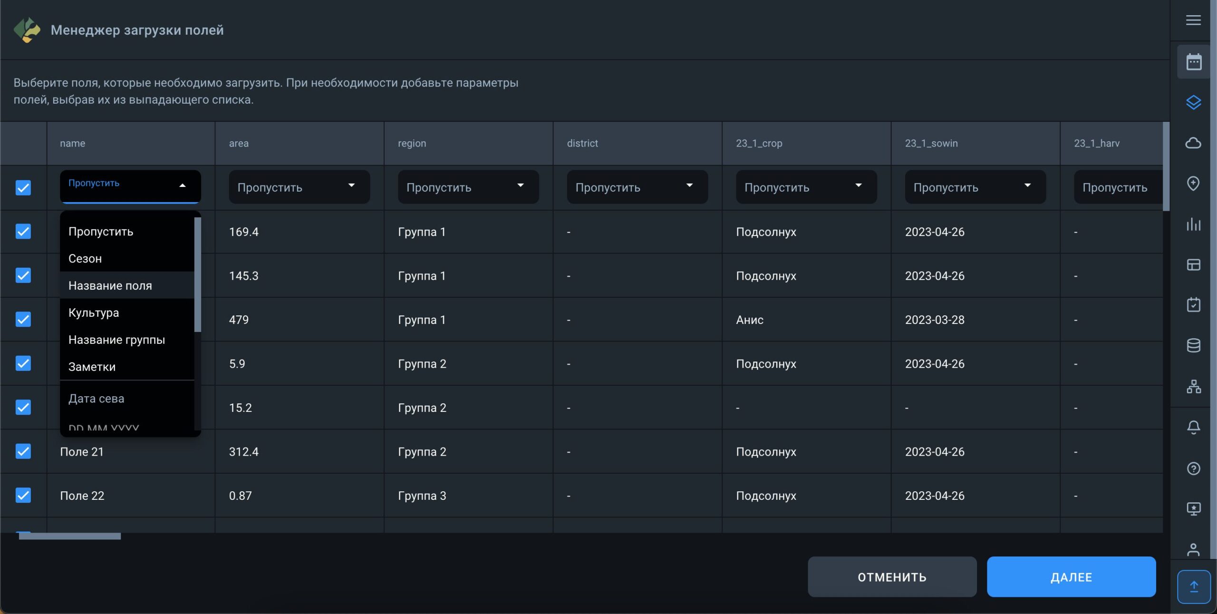Disable checkbox for Поле 22 row

(x=23, y=494)
